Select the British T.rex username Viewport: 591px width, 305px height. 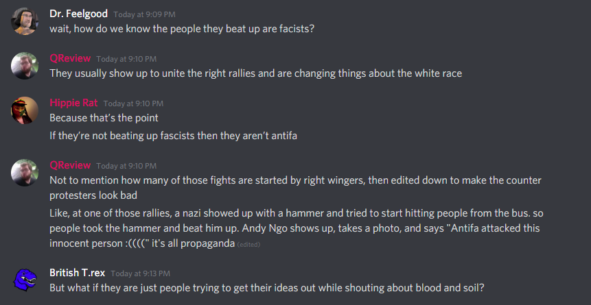(x=78, y=273)
